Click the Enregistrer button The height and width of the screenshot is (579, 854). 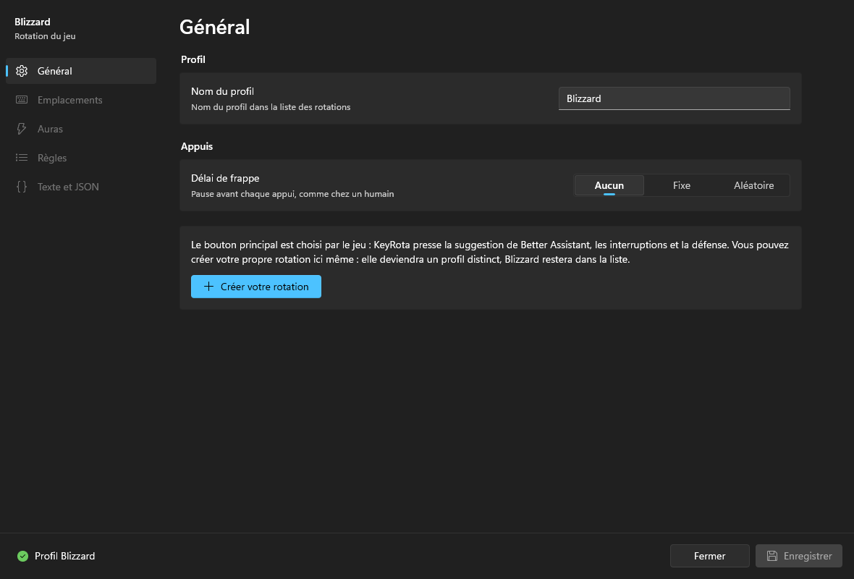click(799, 556)
